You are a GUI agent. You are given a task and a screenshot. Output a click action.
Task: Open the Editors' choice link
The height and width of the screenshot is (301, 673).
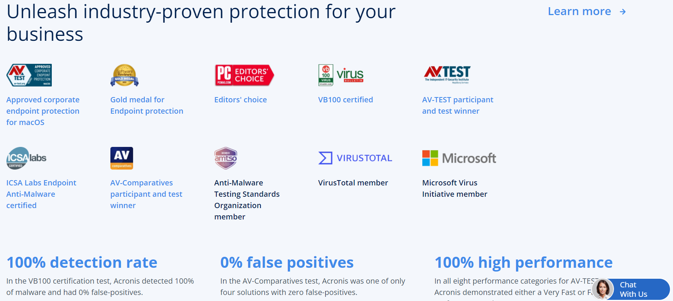(x=240, y=100)
